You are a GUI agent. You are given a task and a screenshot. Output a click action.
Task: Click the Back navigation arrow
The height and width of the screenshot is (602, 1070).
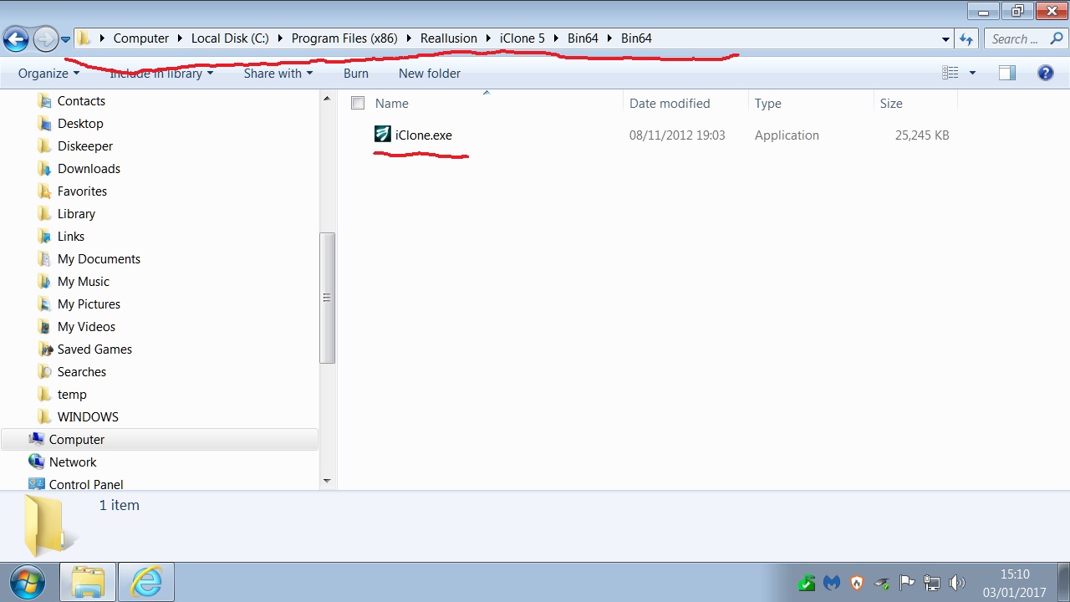[x=16, y=38]
